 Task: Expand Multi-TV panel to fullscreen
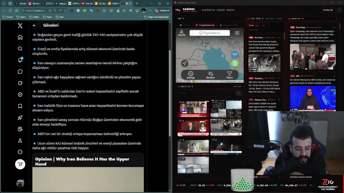click(x=238, y=93)
